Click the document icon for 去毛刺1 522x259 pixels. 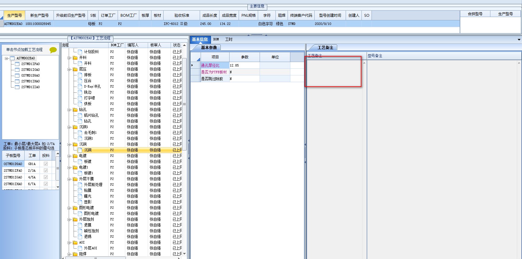point(80,133)
